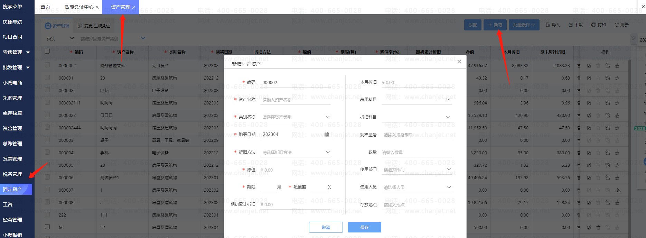This screenshot has height=238, width=646.
Task: Click the change-asset icon in row 000002444
Action: [608, 128]
